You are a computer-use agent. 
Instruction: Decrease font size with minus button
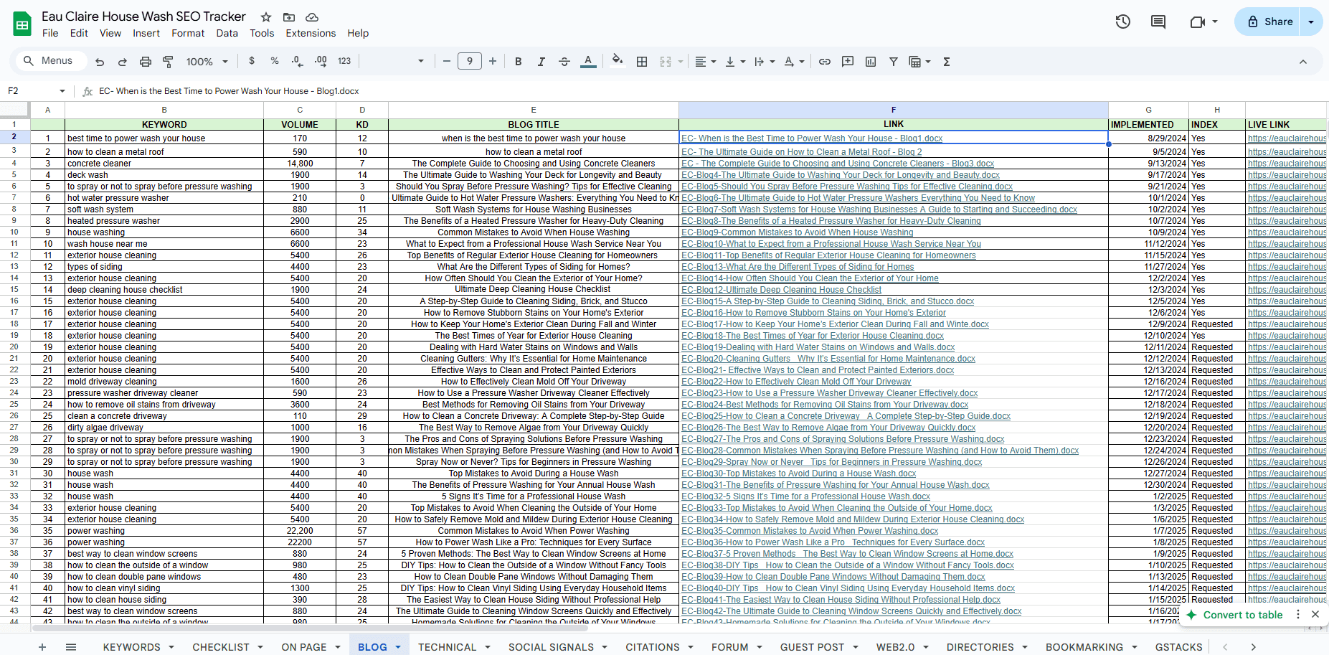(447, 62)
